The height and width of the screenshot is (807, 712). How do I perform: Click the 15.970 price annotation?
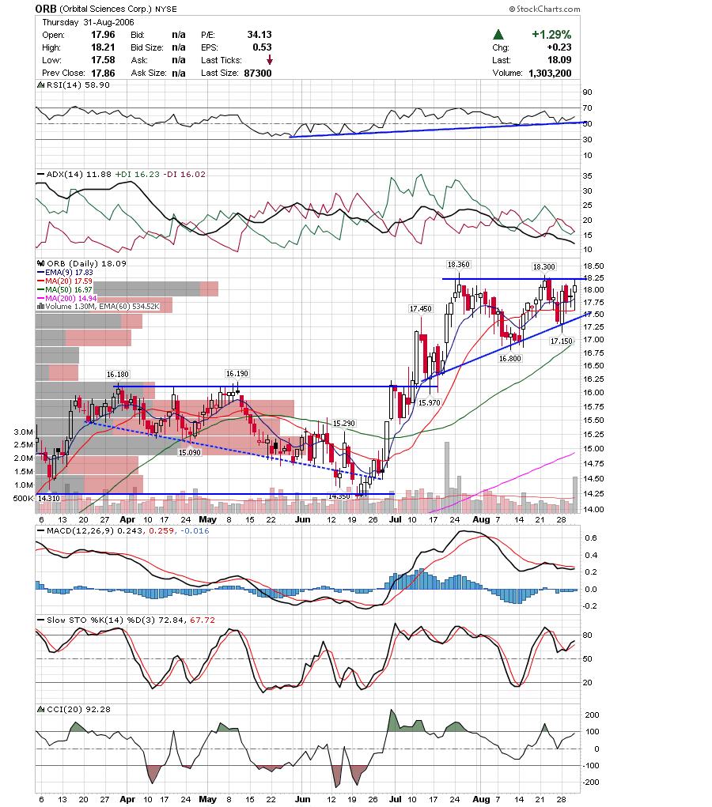click(429, 402)
